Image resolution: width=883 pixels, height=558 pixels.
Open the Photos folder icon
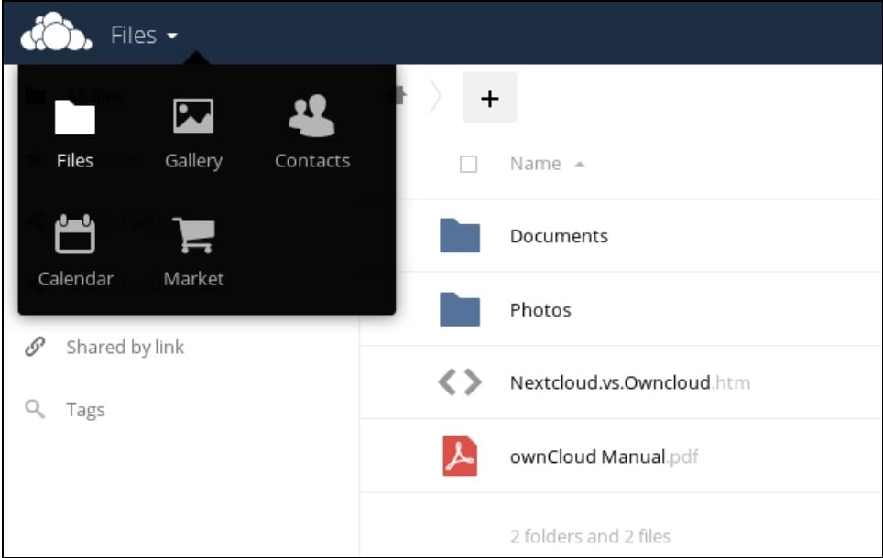(460, 309)
